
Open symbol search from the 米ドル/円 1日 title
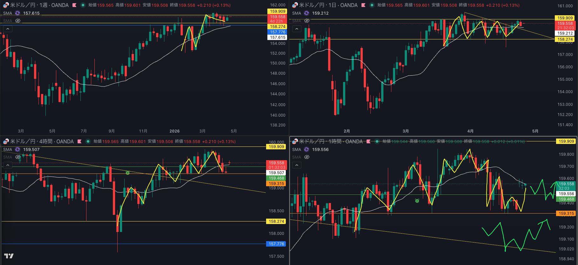pyautogui.click(x=328, y=5)
